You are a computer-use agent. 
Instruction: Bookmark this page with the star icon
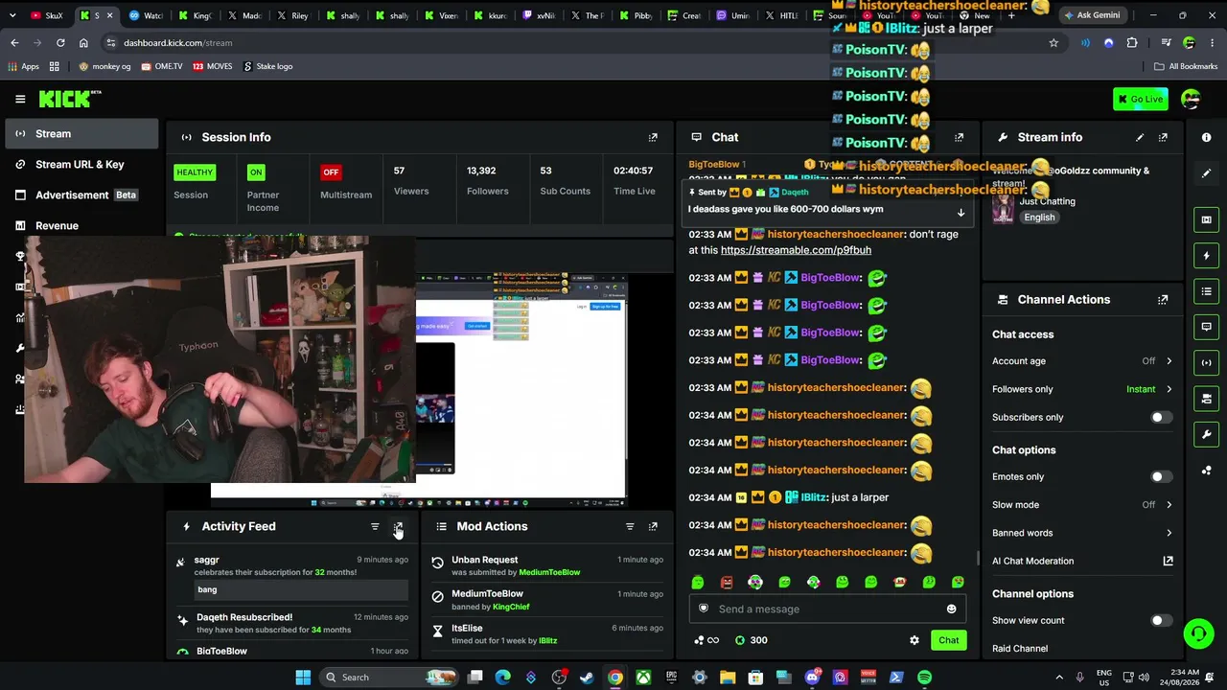point(1053,42)
